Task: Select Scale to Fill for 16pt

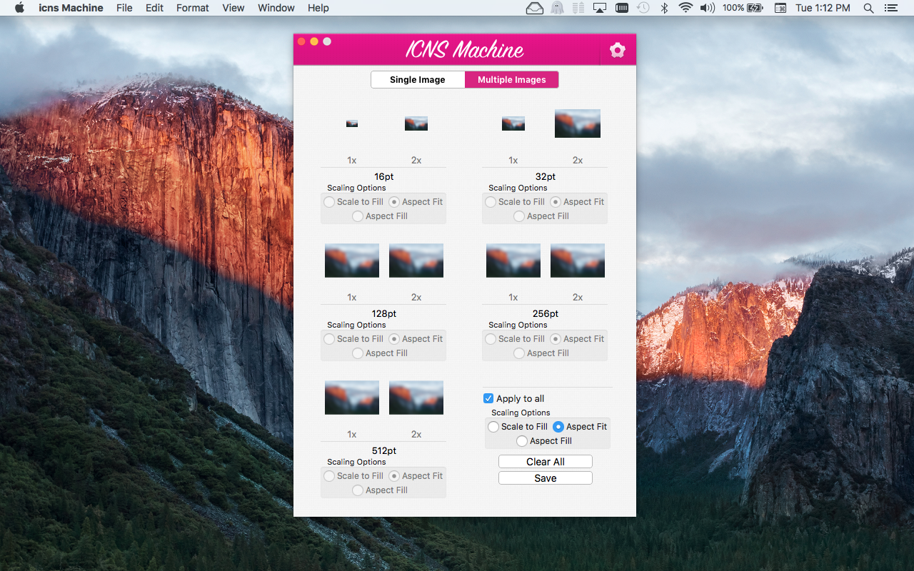Action: 328,201
